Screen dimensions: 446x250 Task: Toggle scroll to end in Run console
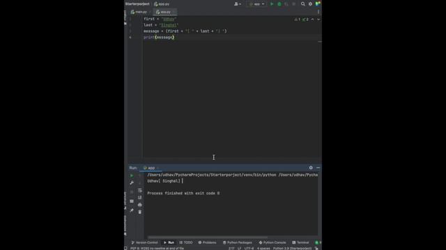139,197
